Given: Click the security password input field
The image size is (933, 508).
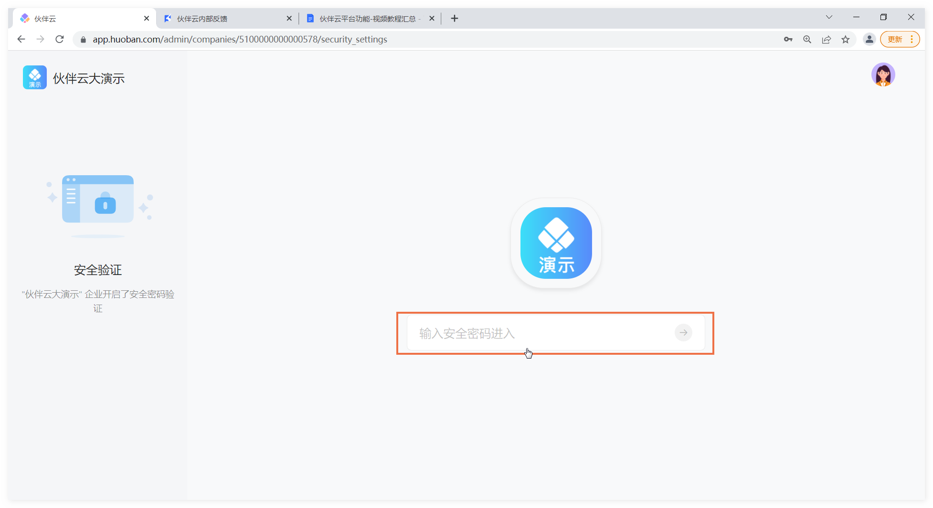Looking at the screenshot, I should coord(540,333).
